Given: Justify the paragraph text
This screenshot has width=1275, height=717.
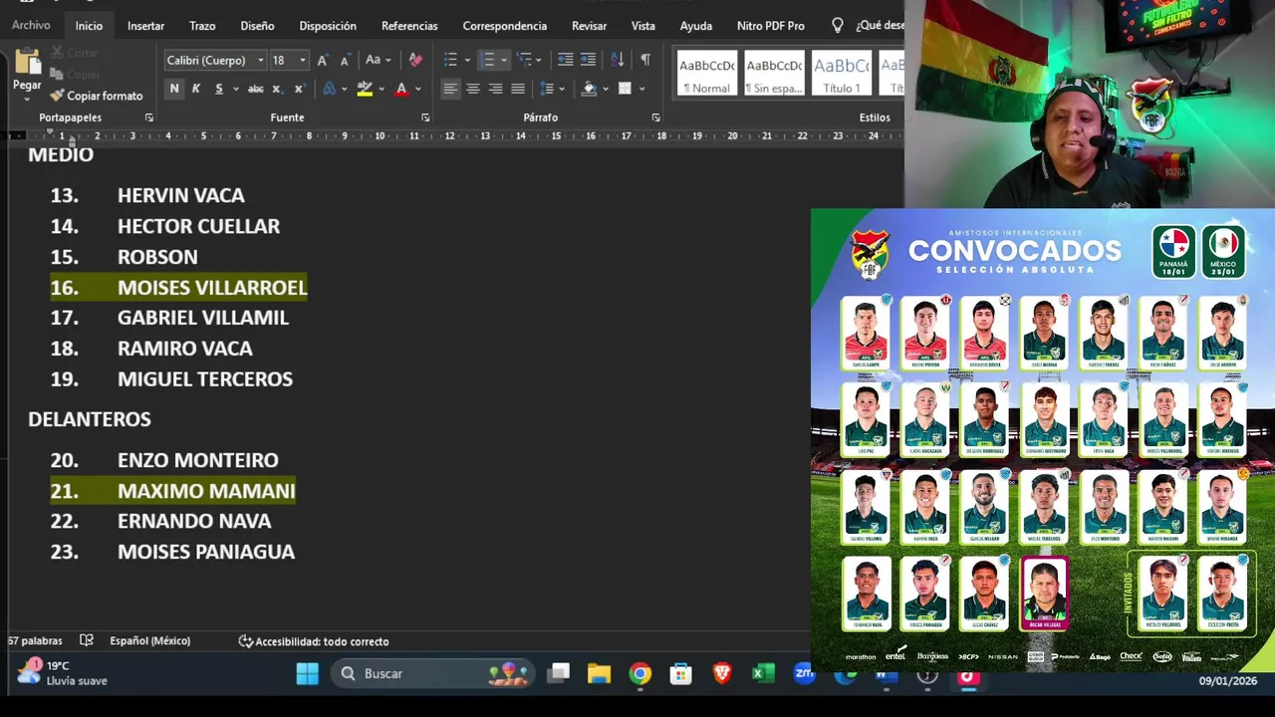Looking at the screenshot, I should [517, 89].
